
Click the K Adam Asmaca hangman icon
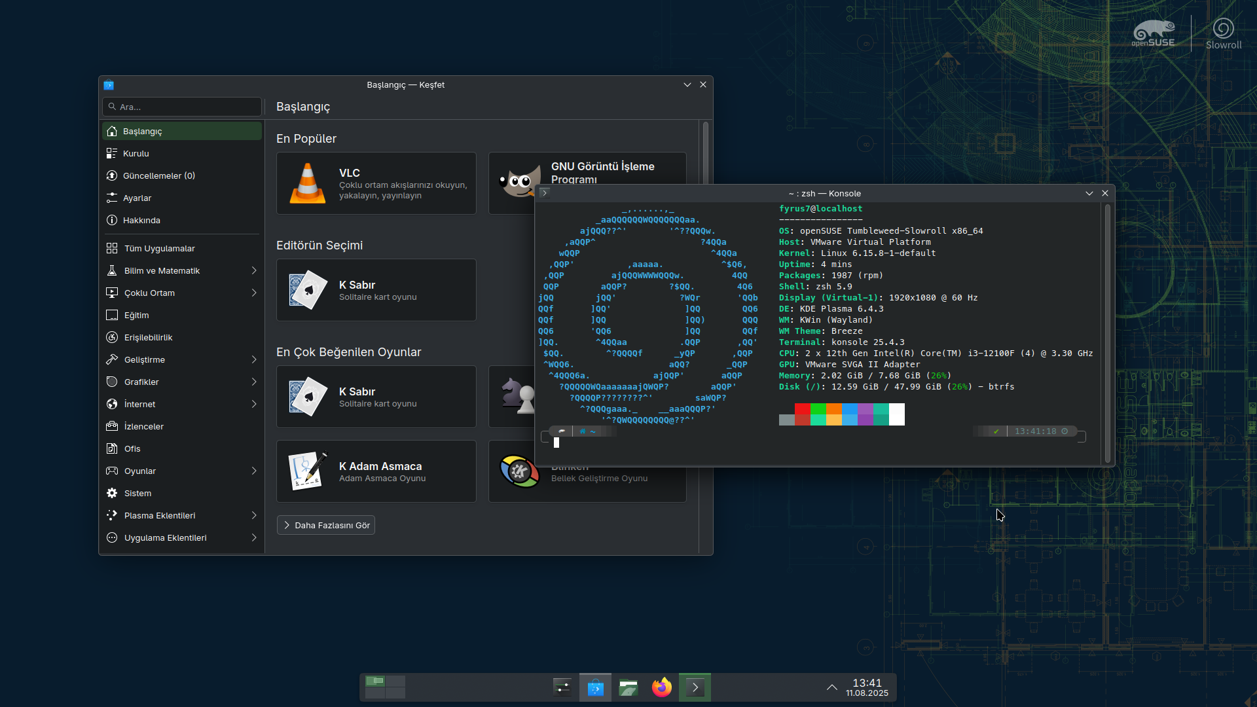[308, 471]
